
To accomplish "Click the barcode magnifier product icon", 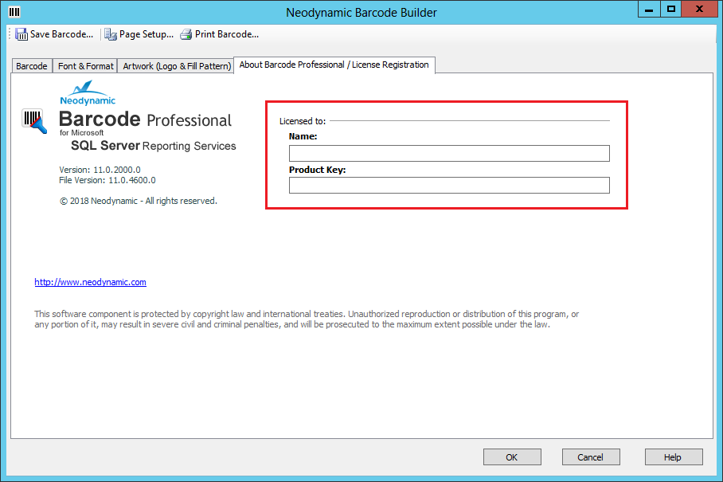I will (35, 122).
